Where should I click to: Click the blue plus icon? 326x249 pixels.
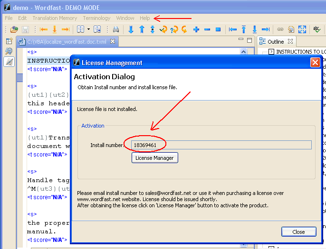coord(196,29)
